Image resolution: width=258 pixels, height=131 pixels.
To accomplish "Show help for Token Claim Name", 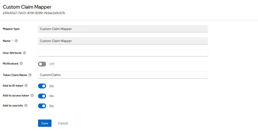I will 30,75.
